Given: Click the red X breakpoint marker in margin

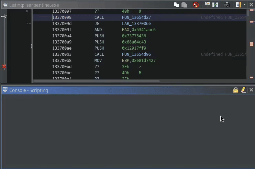Looking at the screenshot, I should (x=4, y=66).
